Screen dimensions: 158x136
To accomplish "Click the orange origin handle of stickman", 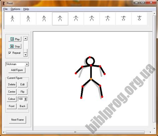I will [91, 79].
